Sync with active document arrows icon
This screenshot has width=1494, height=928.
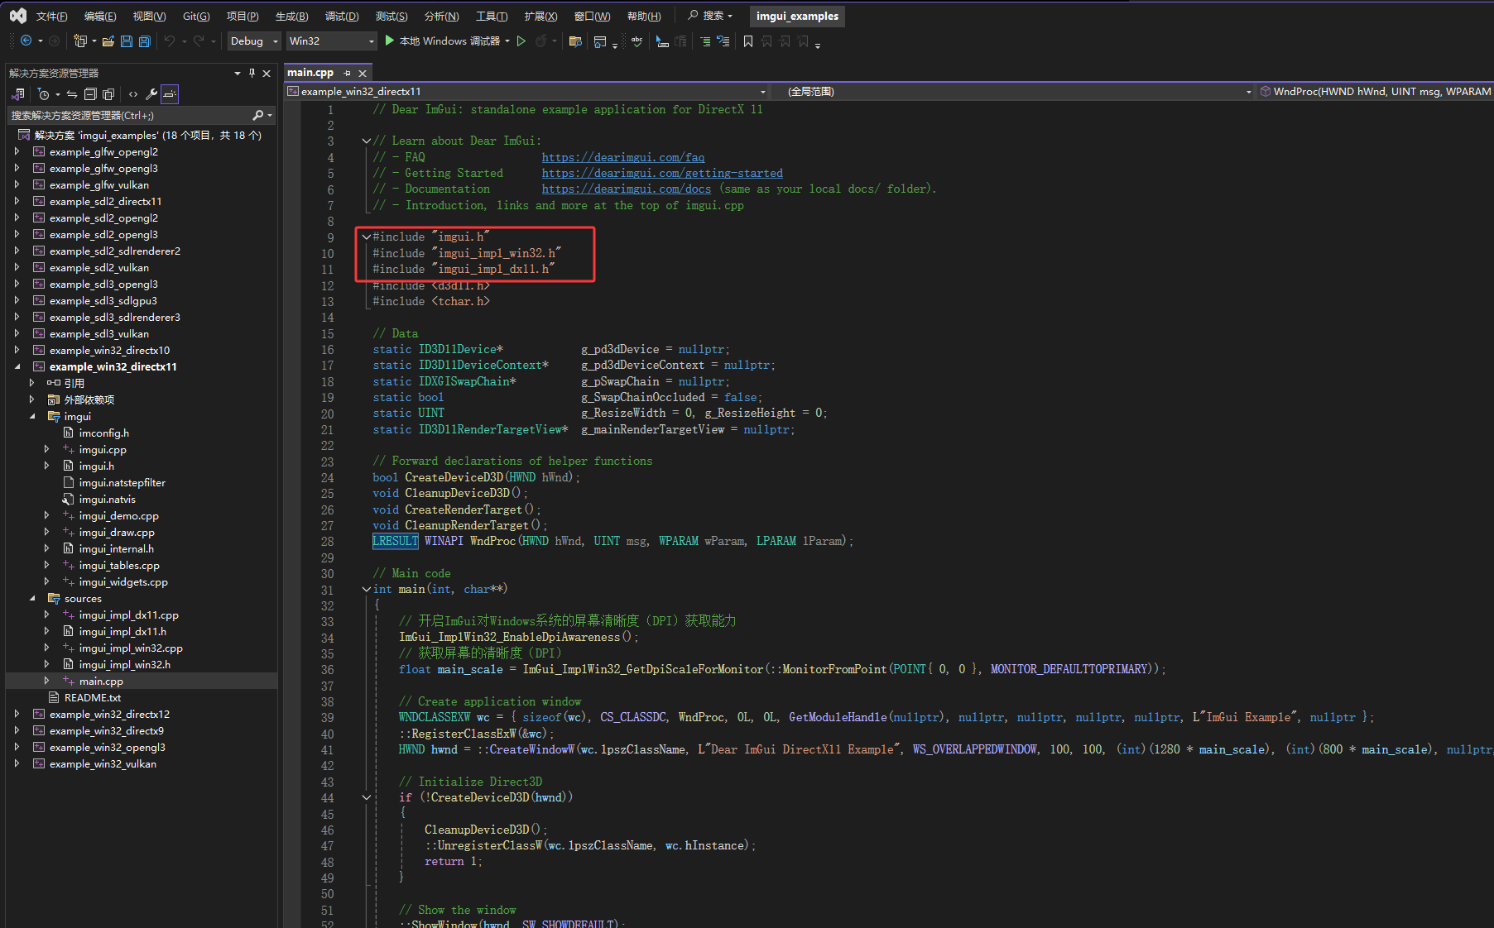pyautogui.click(x=72, y=93)
